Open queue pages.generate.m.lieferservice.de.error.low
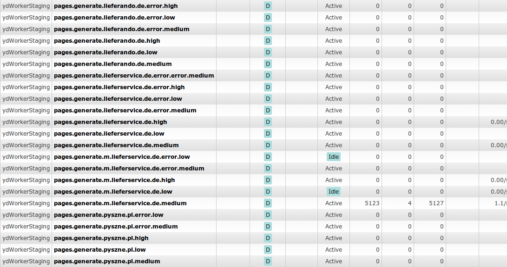Viewport: 507px width, 267px height. [x=122, y=157]
